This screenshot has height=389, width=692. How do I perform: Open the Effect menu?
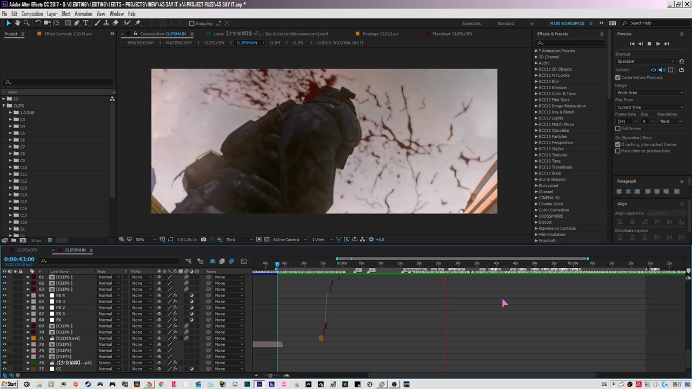[66, 14]
